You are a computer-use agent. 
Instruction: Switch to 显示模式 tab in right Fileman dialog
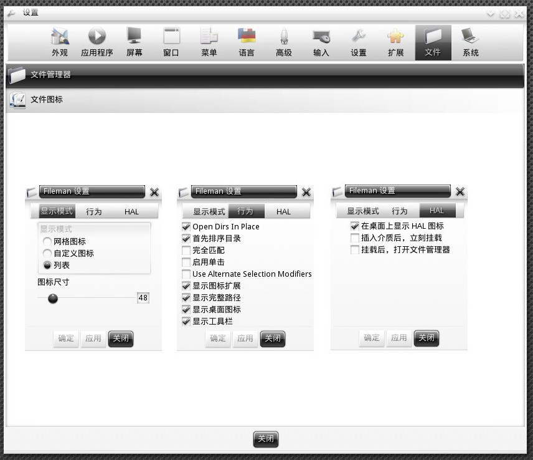(362, 211)
